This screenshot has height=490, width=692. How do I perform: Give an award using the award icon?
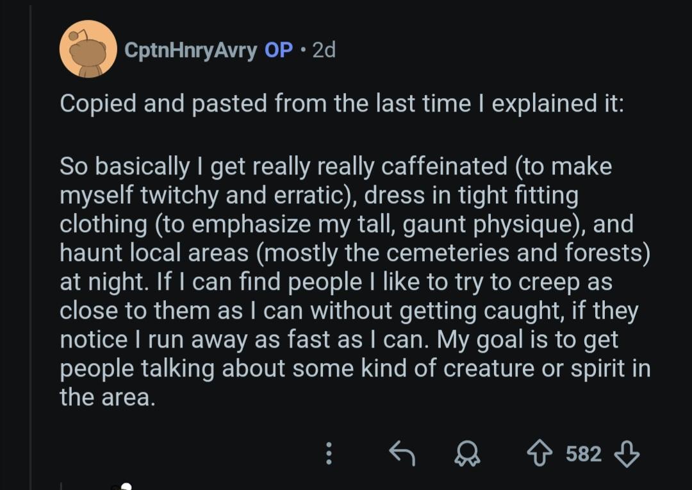click(x=466, y=454)
